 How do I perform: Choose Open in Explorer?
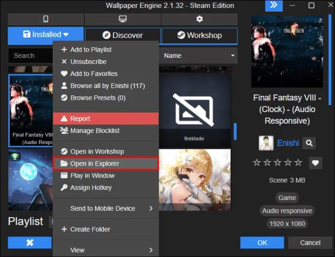point(106,164)
